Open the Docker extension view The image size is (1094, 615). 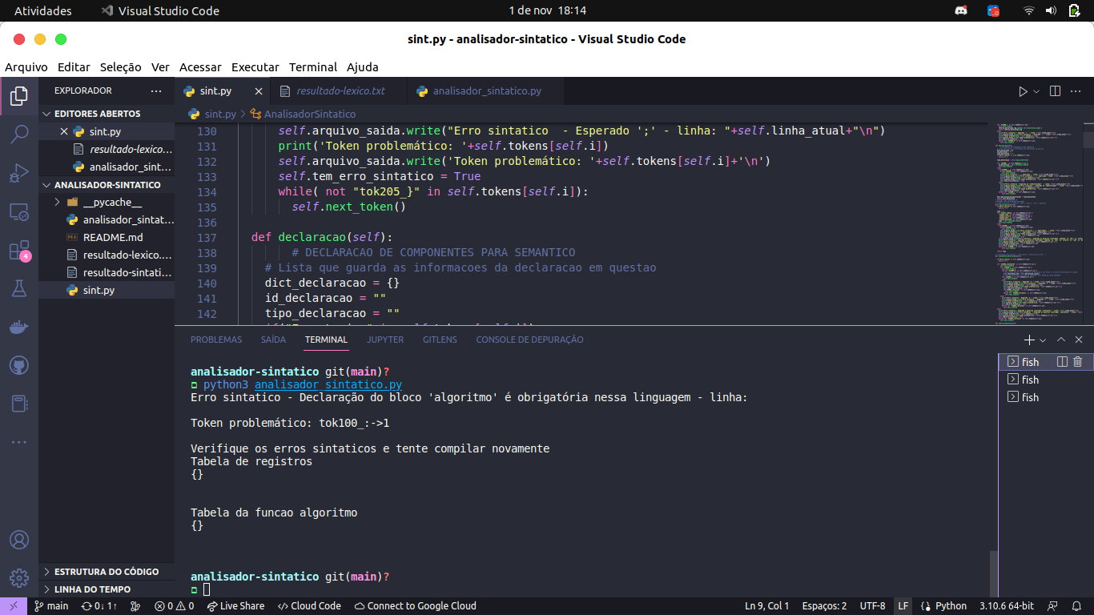[19, 326]
